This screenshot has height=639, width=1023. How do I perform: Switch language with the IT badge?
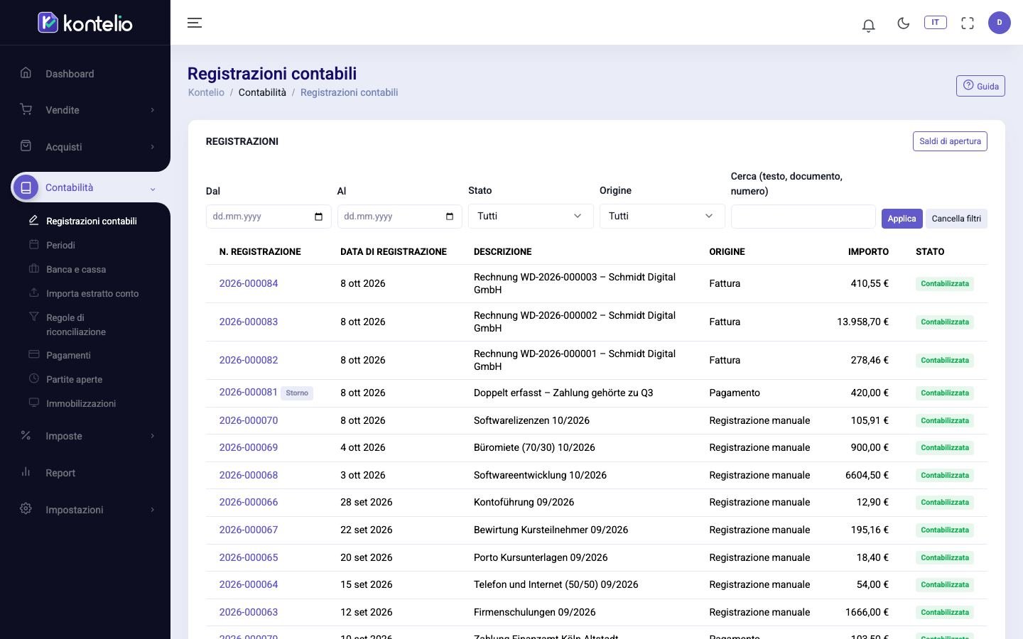[x=935, y=23]
